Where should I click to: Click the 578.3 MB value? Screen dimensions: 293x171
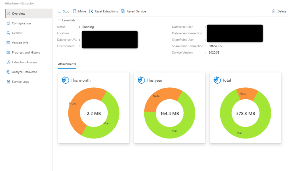(246, 113)
